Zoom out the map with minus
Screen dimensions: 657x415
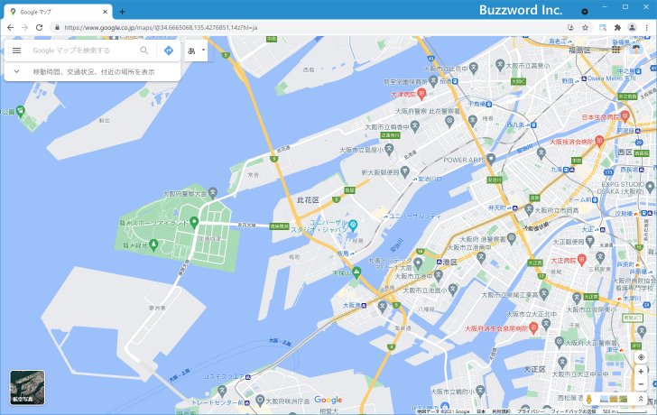tap(641, 384)
